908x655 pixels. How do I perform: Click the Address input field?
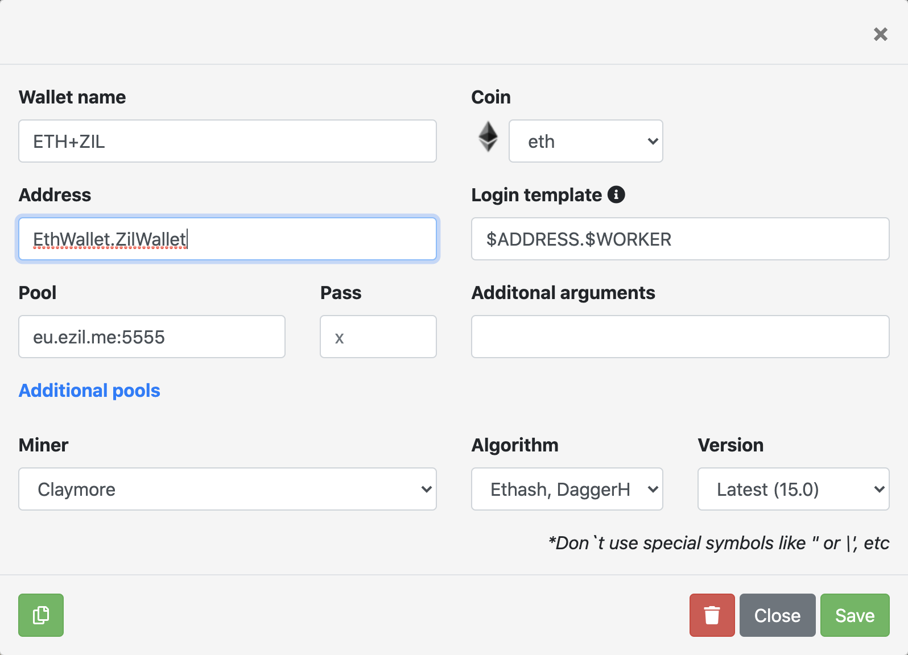click(228, 239)
